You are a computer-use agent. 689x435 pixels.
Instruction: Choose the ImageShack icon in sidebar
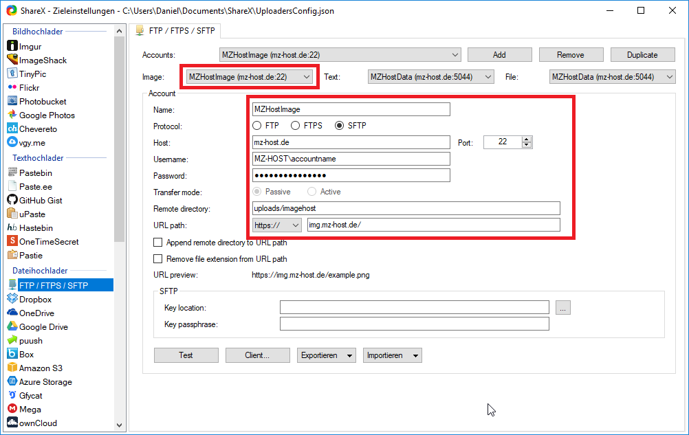[x=12, y=60]
